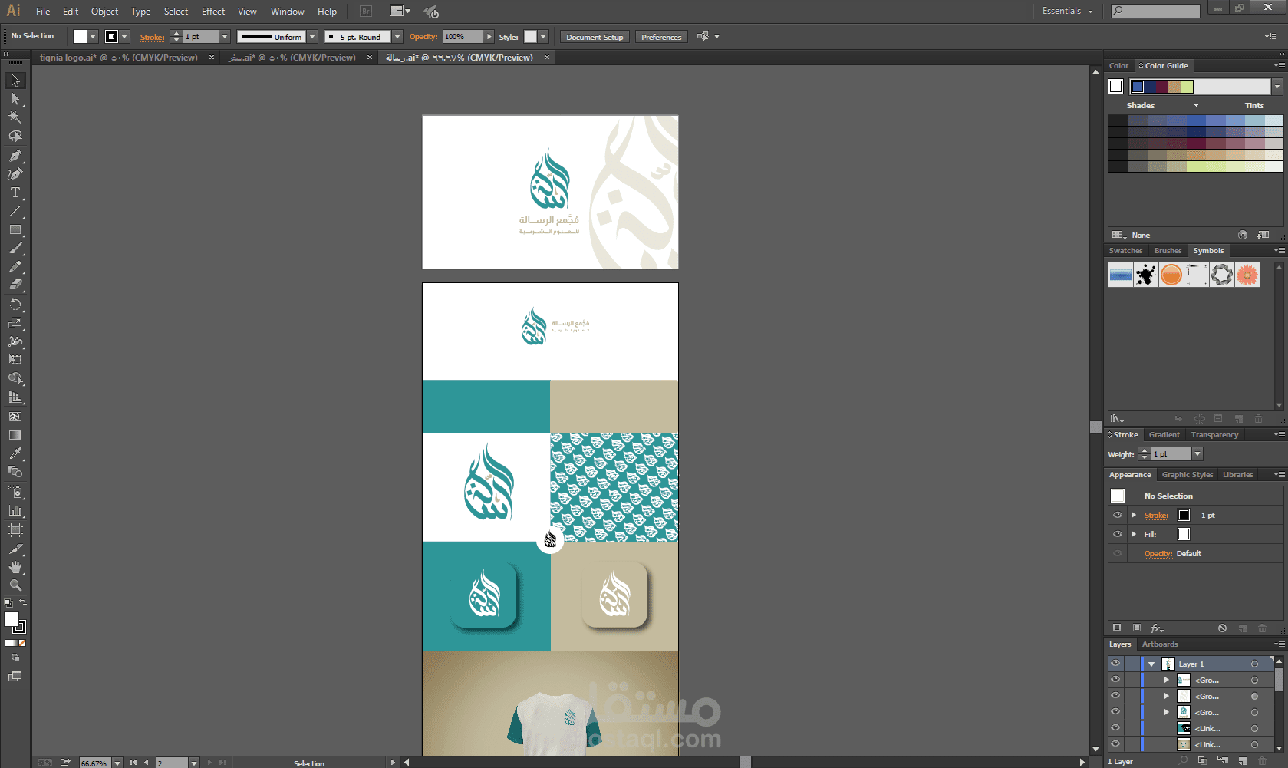Image resolution: width=1288 pixels, height=768 pixels.
Task: Select the Blend tool
Action: [x=15, y=473]
